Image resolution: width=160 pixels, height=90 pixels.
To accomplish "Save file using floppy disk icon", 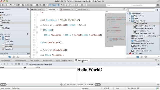I will (x=27, y=5).
